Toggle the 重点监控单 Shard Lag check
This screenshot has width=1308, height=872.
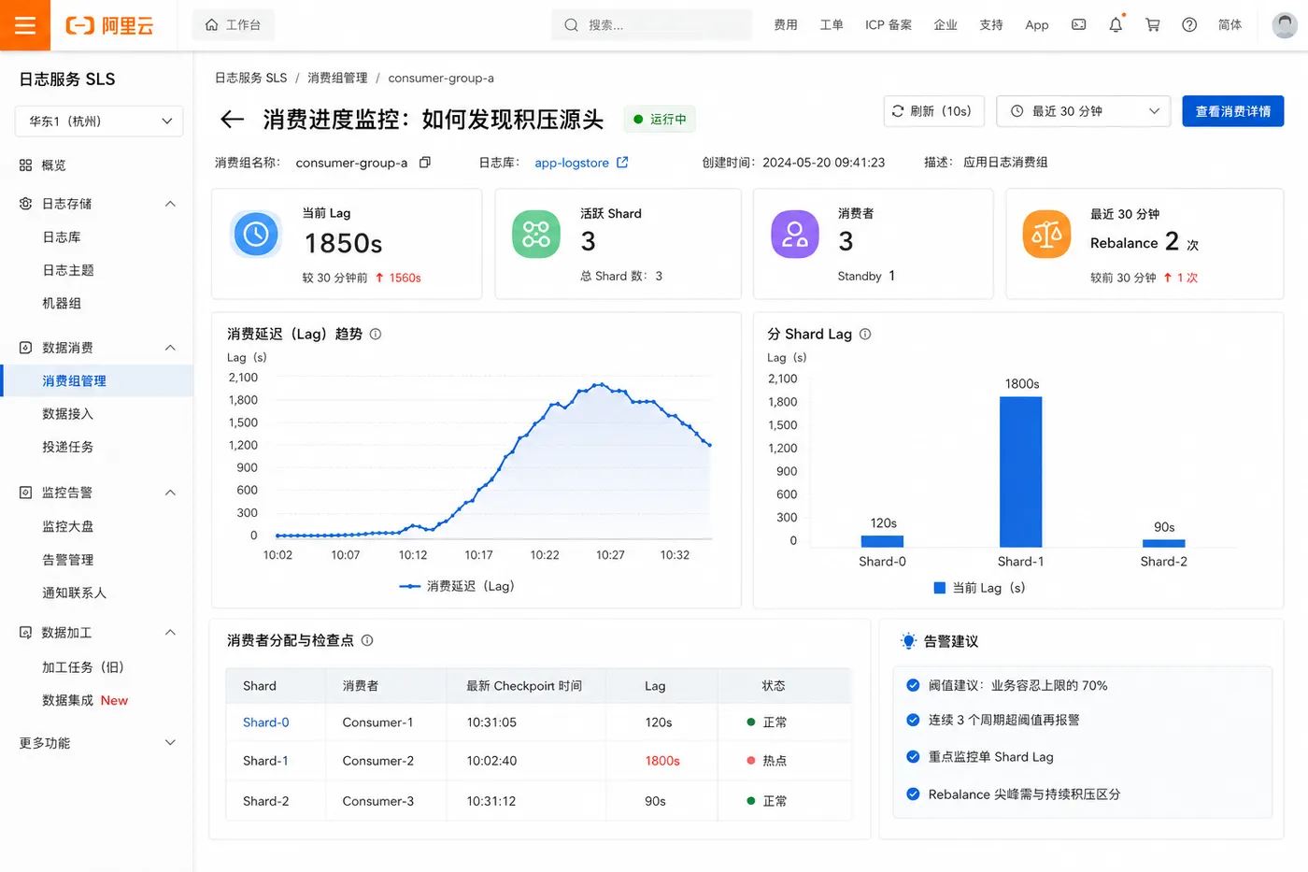point(913,757)
